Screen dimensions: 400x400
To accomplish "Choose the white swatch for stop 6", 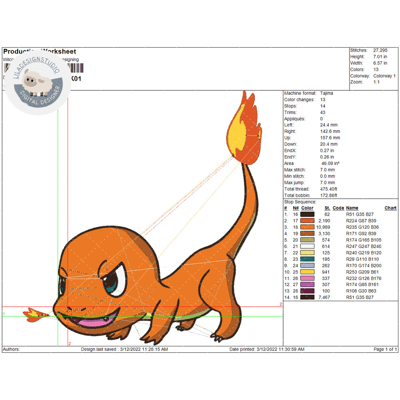I will click(x=308, y=246).
